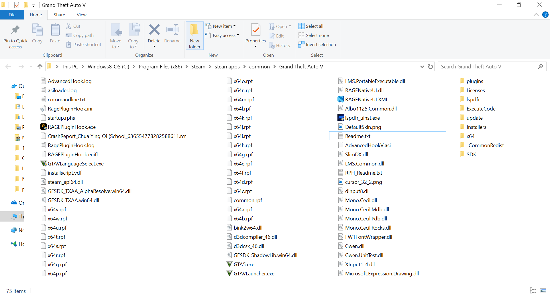Viewport: 550px width, 296px height.
Task: Click the search magnifier icon
Action: (540, 66)
